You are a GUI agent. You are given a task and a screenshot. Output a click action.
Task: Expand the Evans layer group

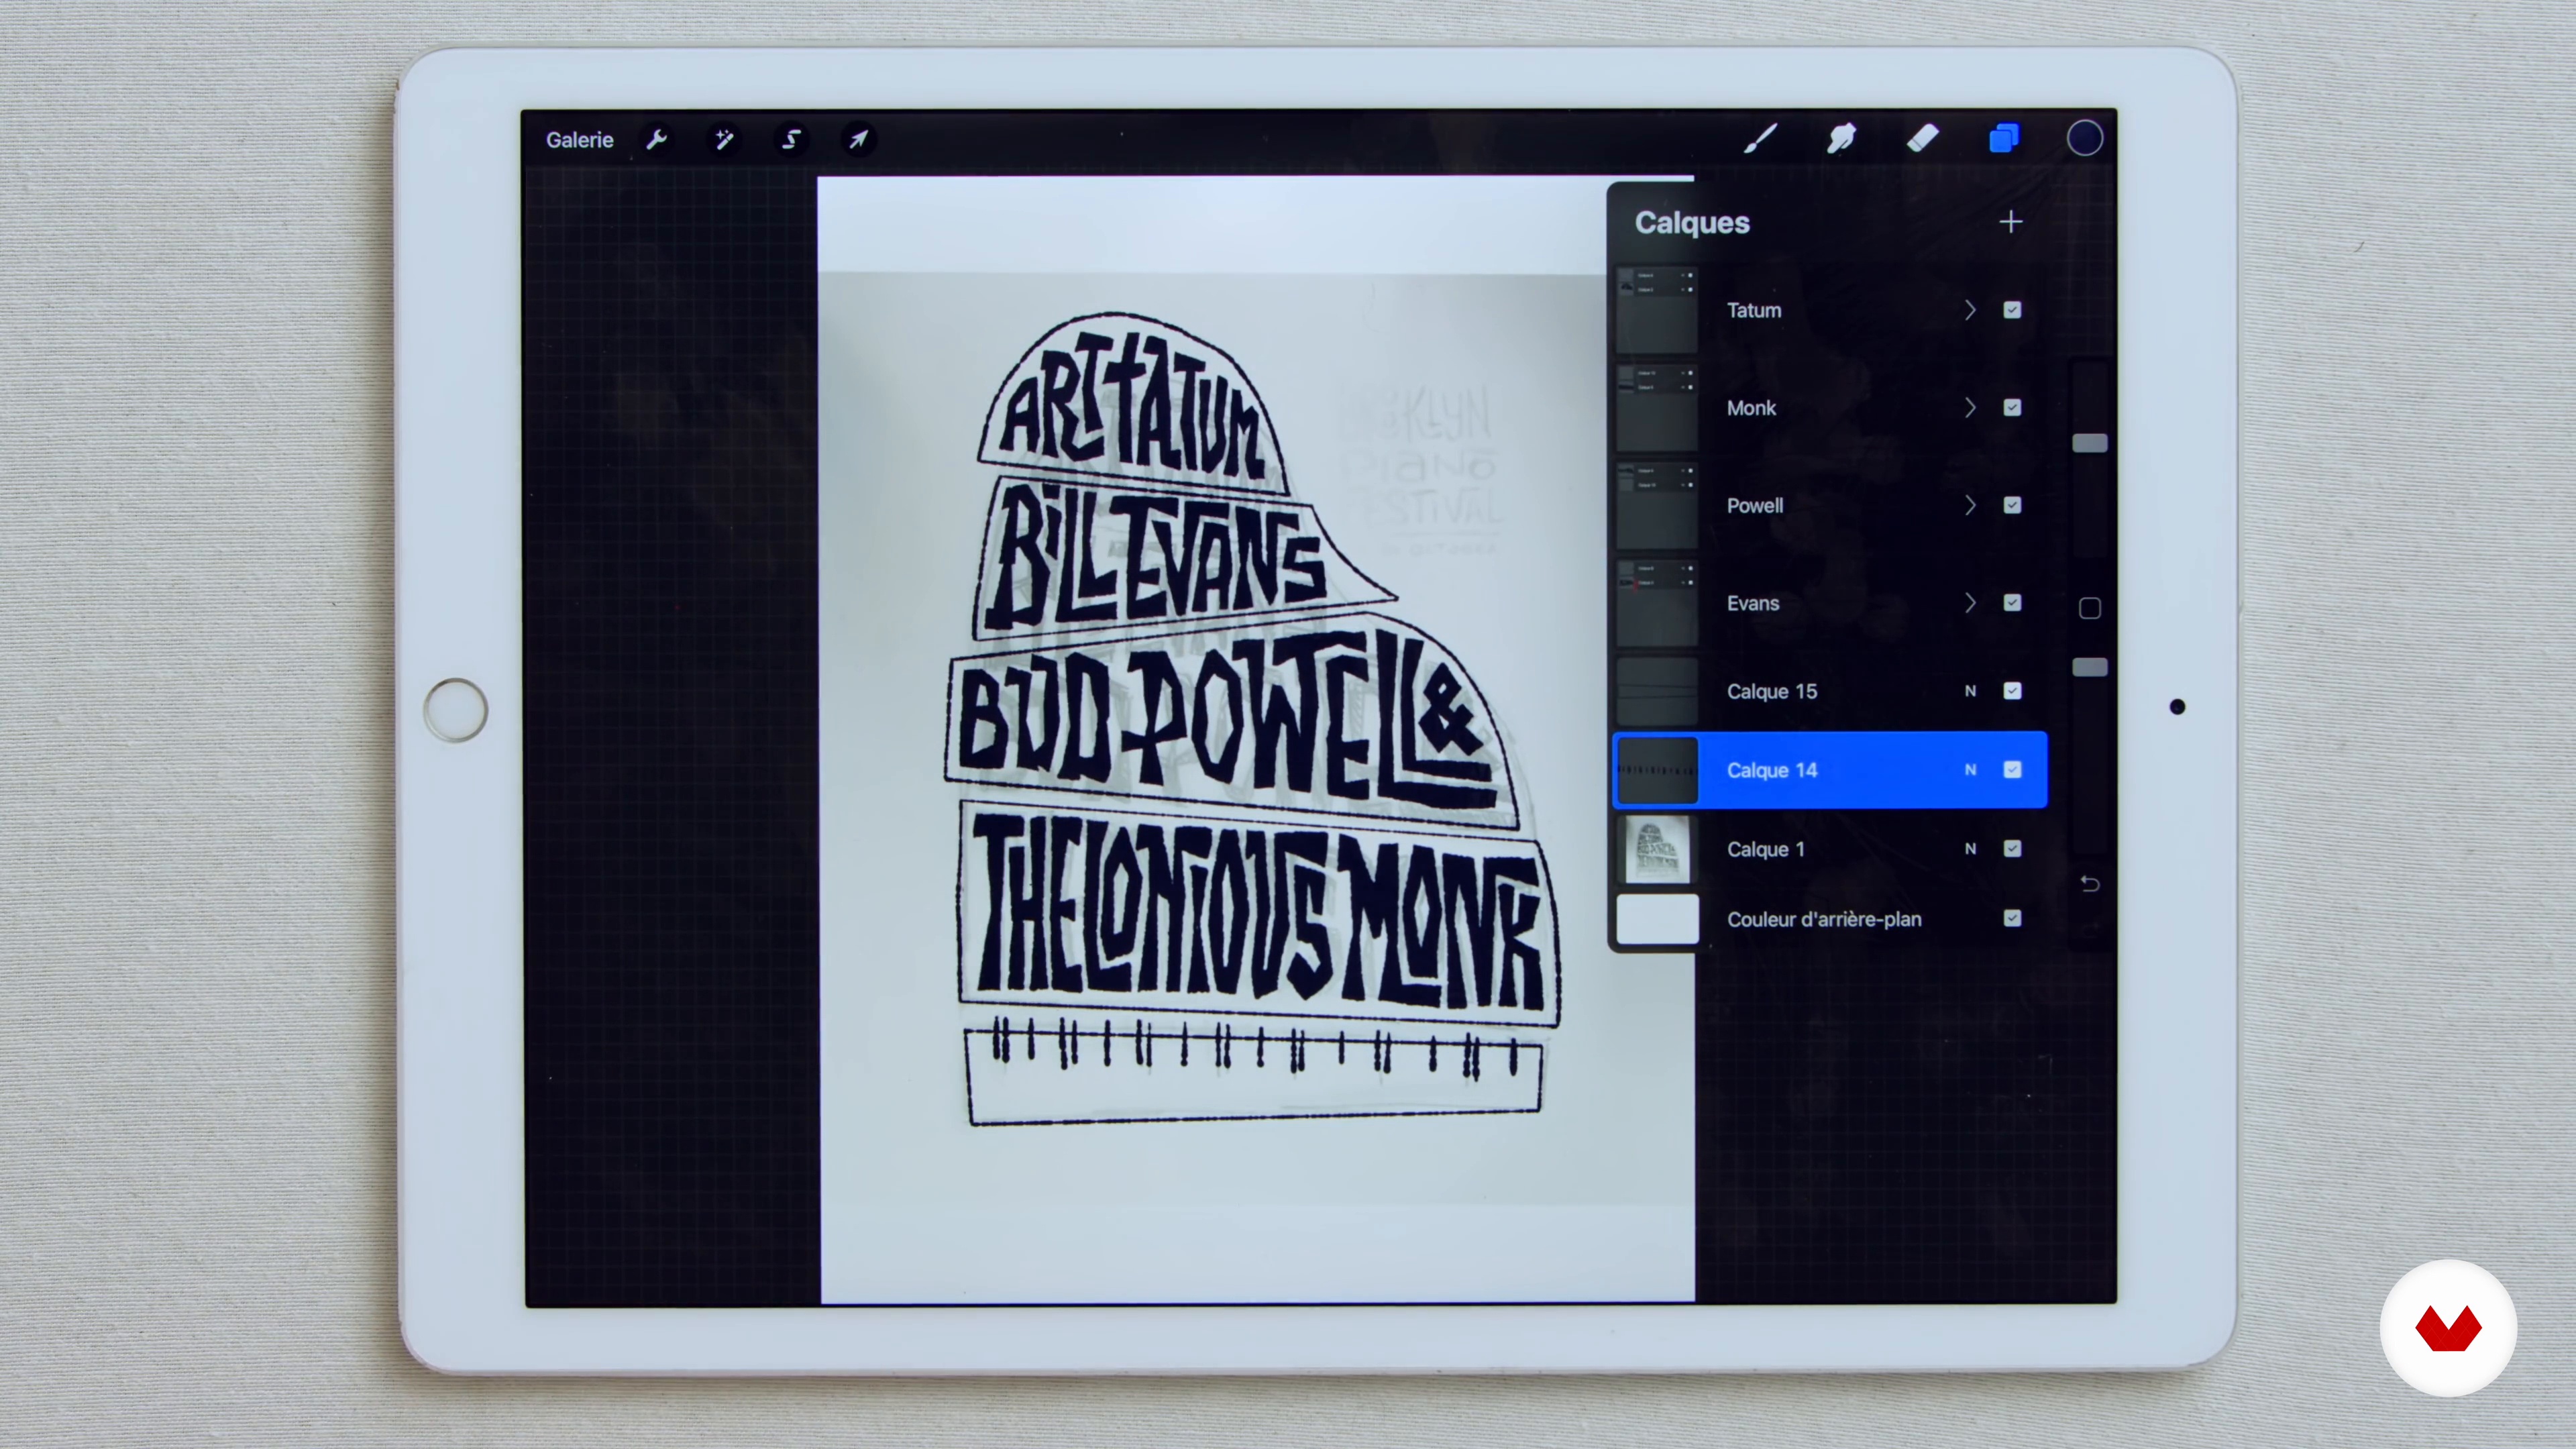(1970, 603)
